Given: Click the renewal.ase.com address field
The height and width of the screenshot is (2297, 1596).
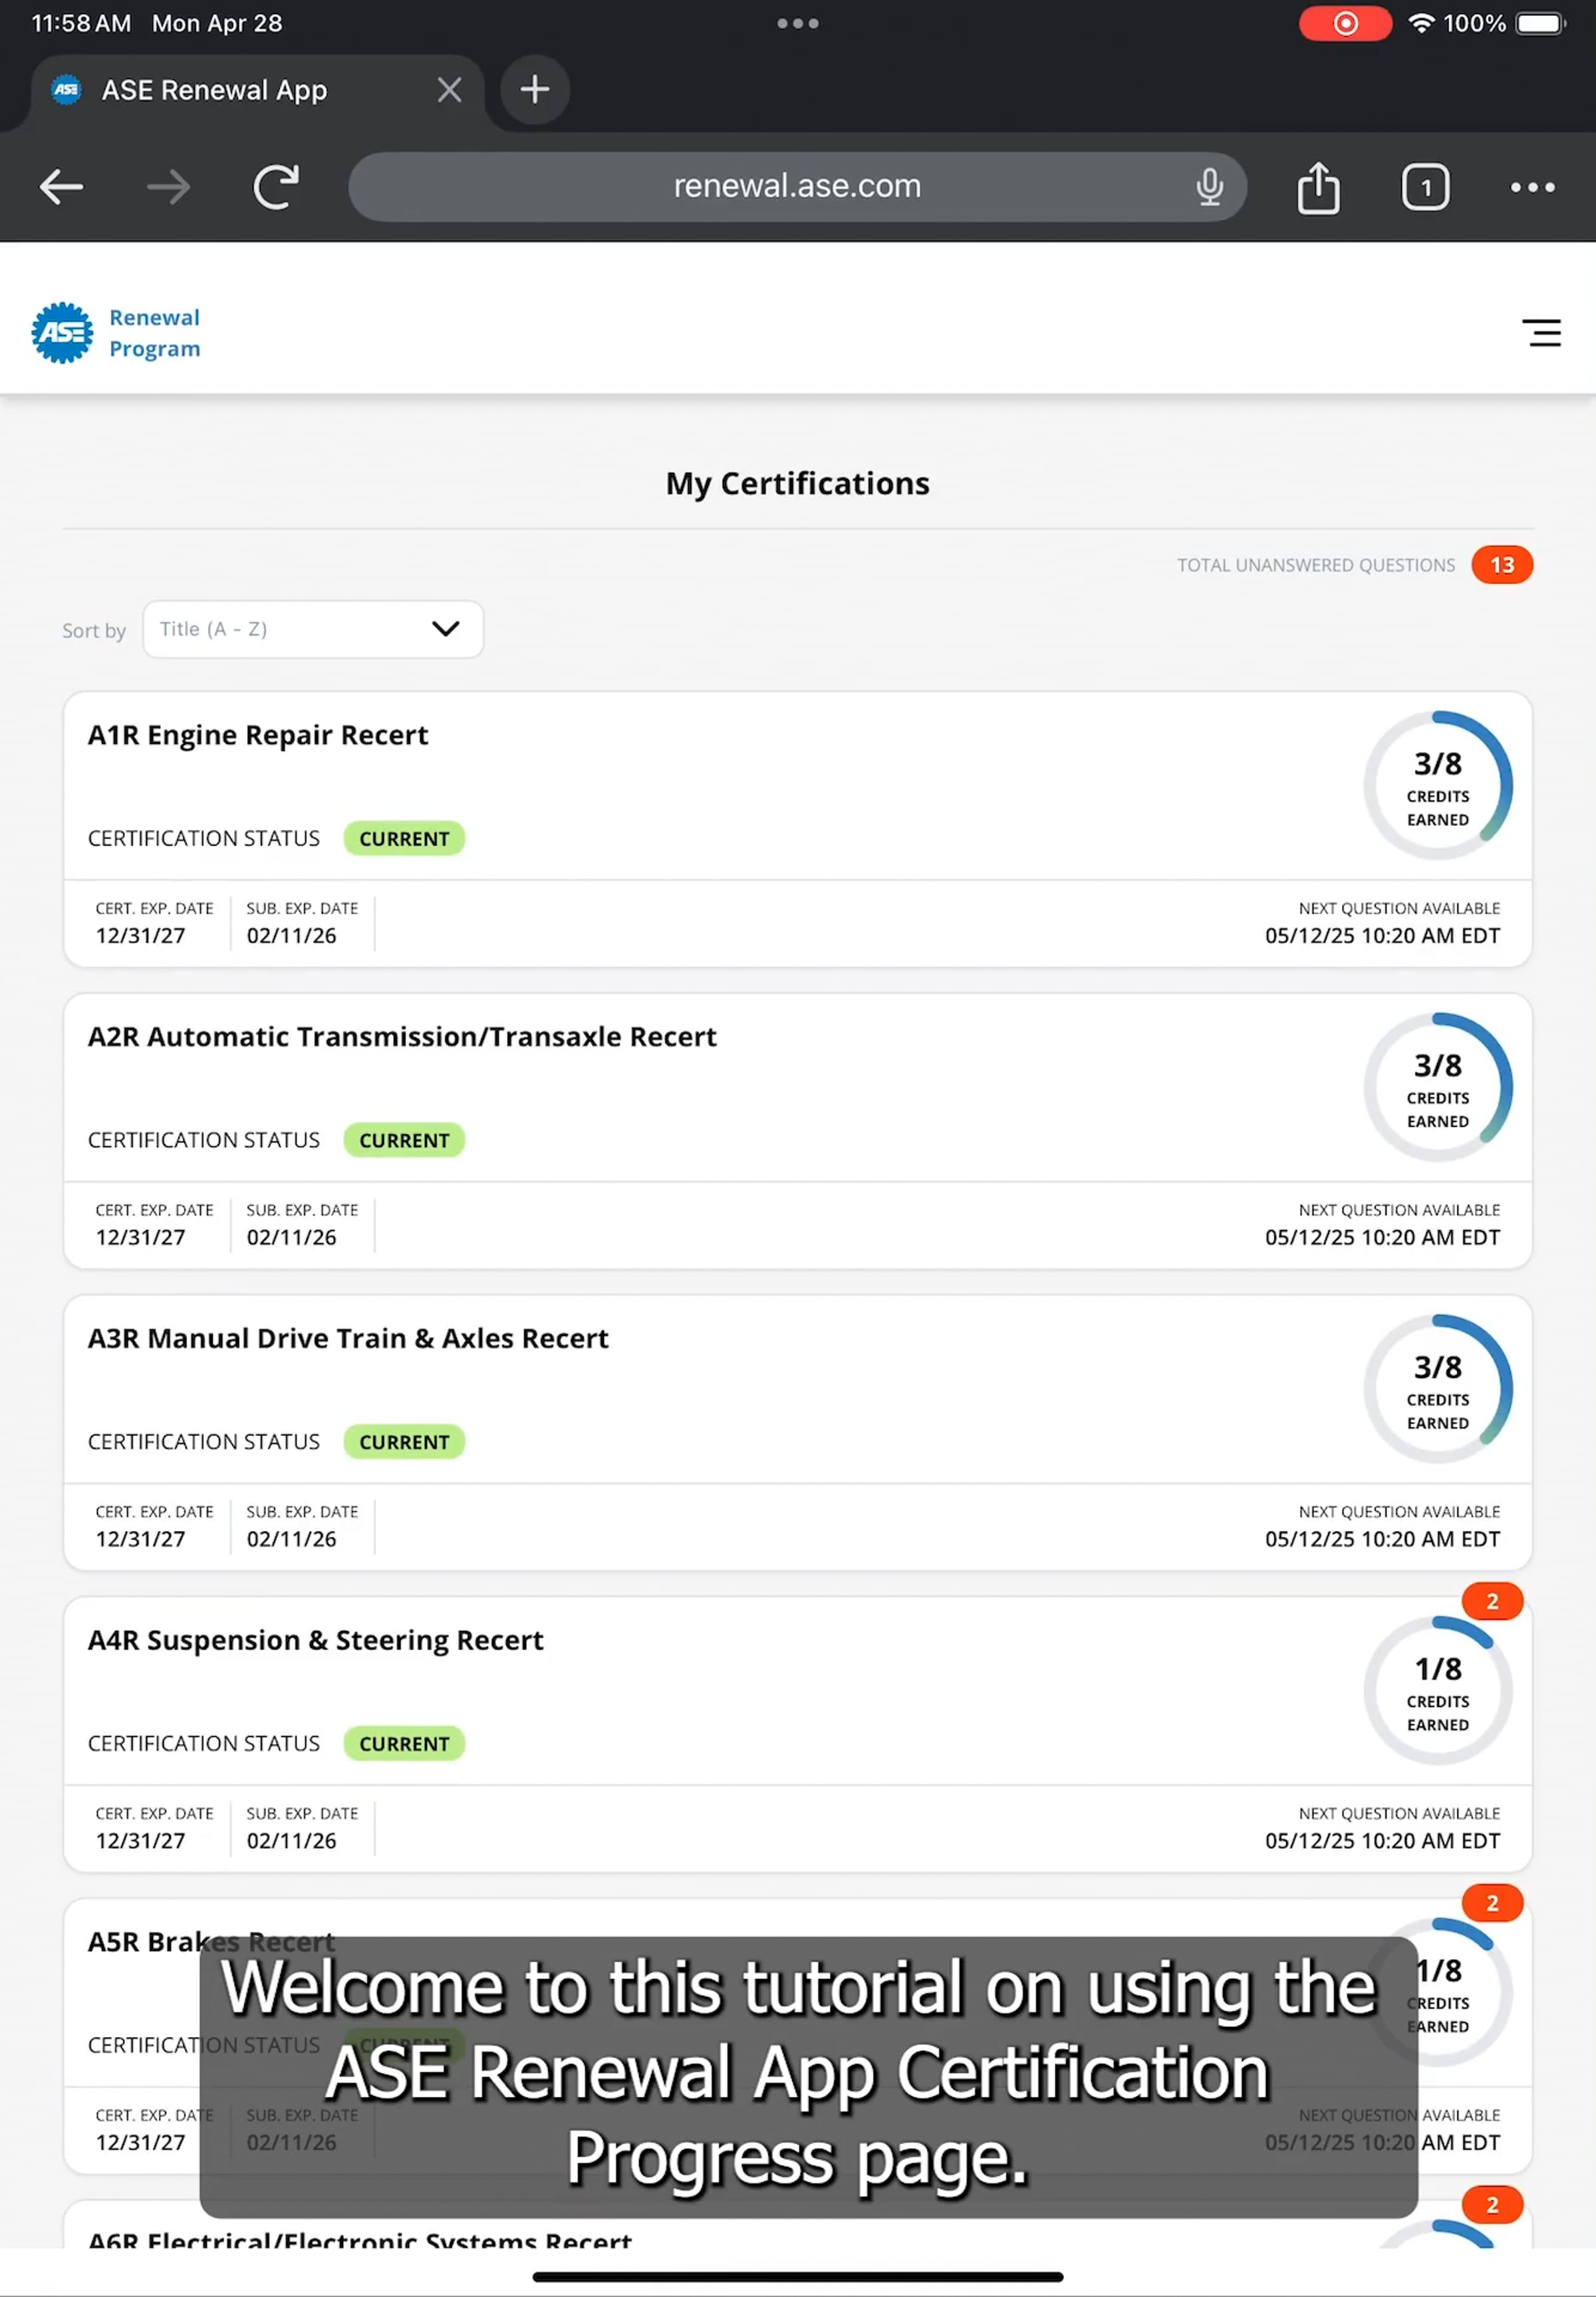Looking at the screenshot, I should point(797,187).
